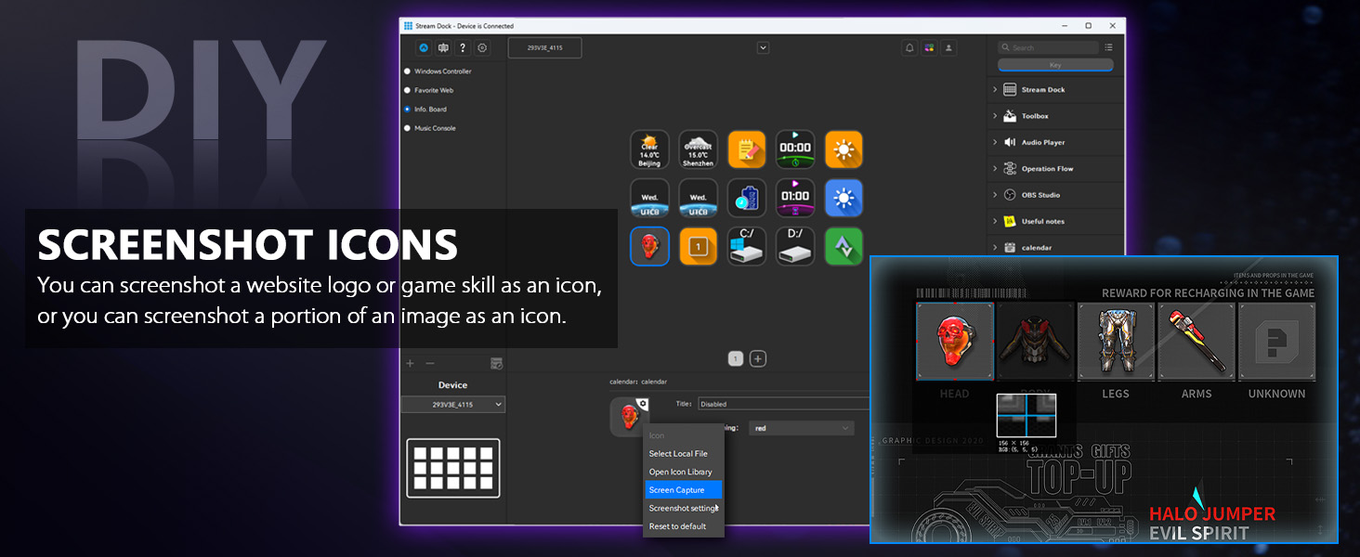Click the Beijing weather key icon

point(649,149)
